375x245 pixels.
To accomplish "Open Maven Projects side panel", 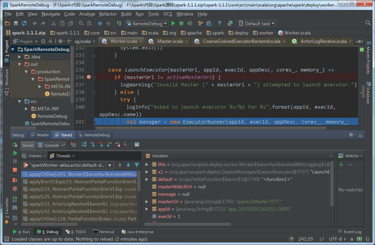I will [x=368, y=57].
